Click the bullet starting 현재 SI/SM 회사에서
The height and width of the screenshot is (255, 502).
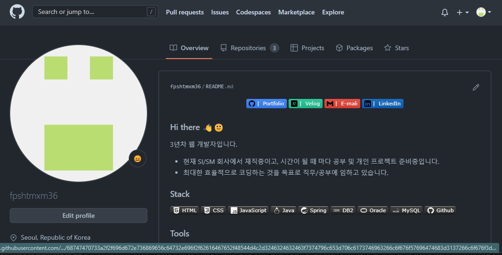click(311, 161)
